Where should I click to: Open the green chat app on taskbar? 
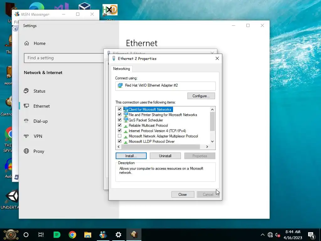tap(57, 235)
